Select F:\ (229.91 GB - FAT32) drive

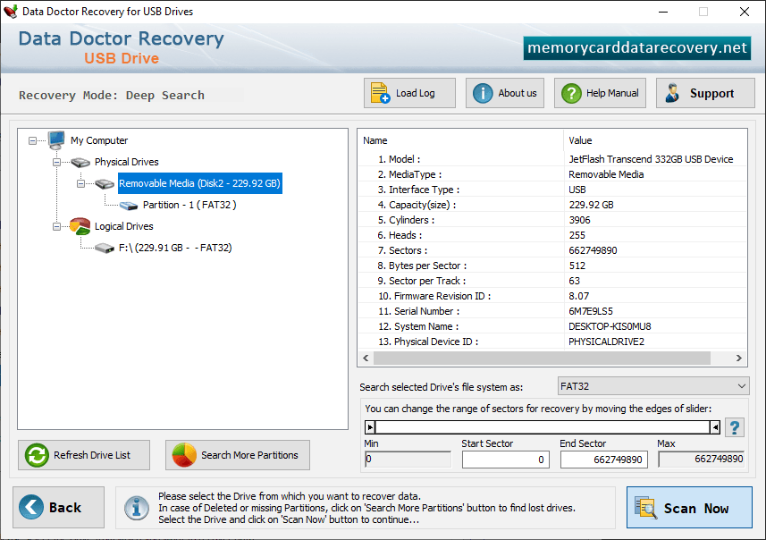[175, 248]
